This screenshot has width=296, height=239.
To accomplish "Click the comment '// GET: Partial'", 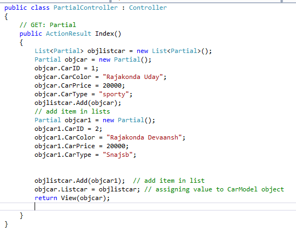I will click(48, 25).
